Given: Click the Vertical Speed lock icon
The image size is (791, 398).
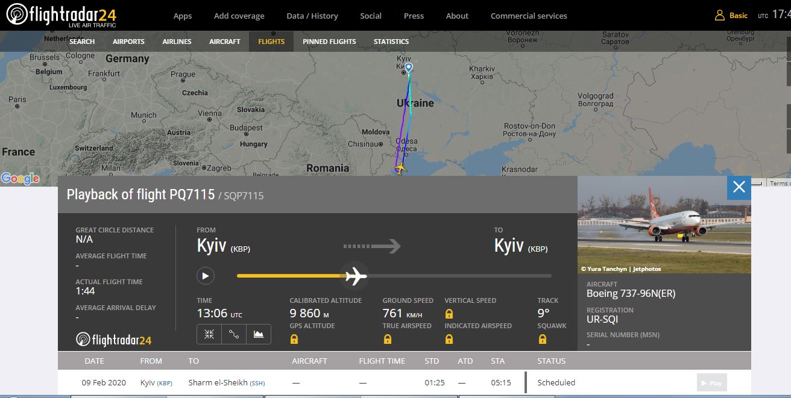Looking at the screenshot, I should click(449, 314).
